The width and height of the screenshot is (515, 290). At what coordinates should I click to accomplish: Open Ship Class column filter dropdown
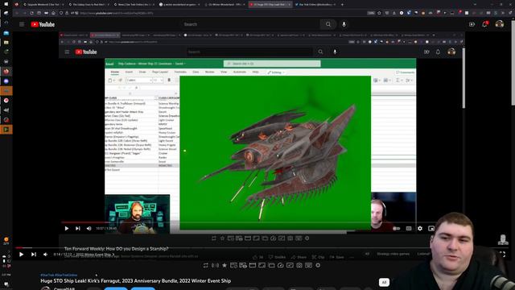tap(156, 98)
